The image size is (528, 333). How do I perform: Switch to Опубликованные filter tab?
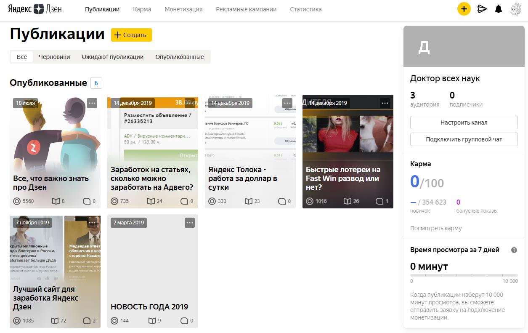(180, 57)
